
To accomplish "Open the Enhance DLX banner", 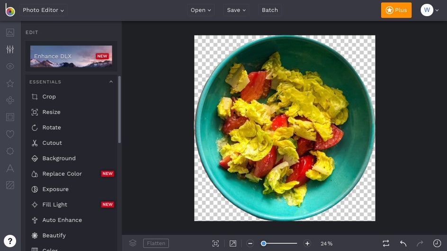I will [72, 56].
